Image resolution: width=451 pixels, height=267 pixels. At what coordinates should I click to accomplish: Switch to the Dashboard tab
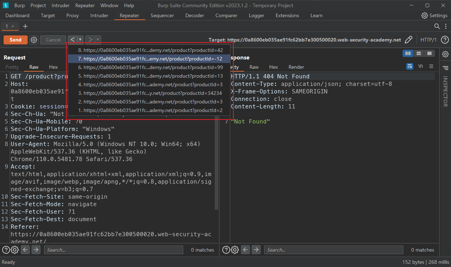(x=18, y=15)
